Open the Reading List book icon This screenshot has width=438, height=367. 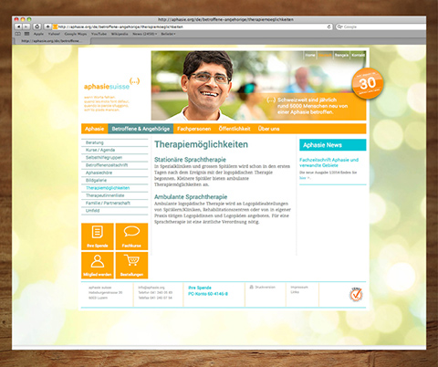click(18, 34)
